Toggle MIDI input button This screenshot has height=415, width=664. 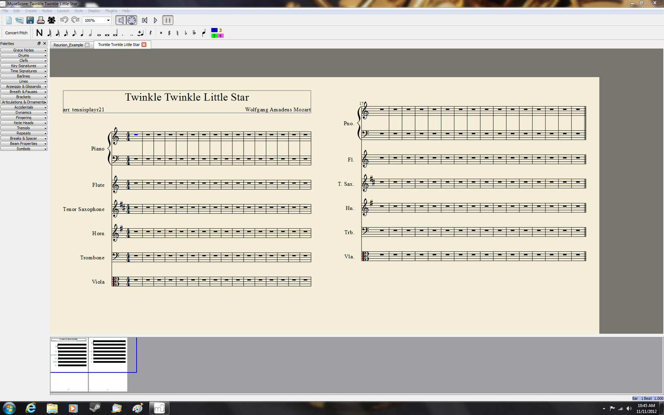coord(132,20)
